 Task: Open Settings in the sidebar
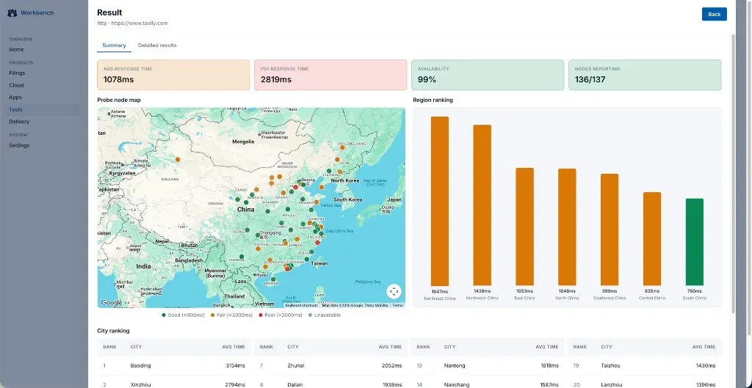(x=19, y=146)
